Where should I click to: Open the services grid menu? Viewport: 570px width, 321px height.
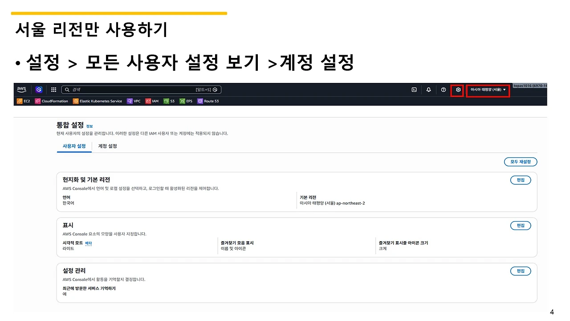point(53,90)
